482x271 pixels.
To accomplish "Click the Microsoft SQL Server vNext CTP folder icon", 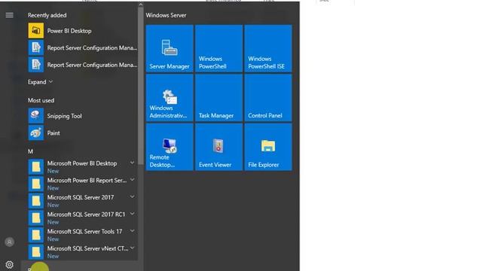I will pyautogui.click(x=36, y=252).
